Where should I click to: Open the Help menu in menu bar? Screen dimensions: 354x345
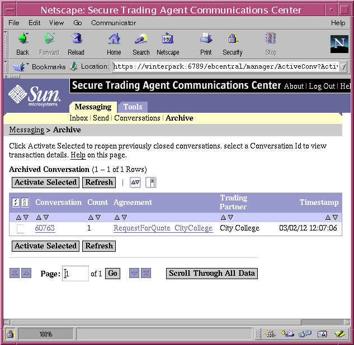(x=338, y=23)
